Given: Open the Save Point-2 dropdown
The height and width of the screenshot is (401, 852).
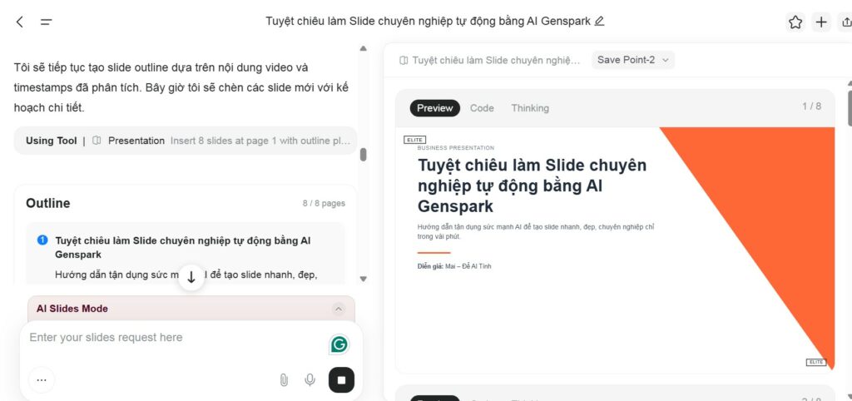Looking at the screenshot, I should [633, 60].
